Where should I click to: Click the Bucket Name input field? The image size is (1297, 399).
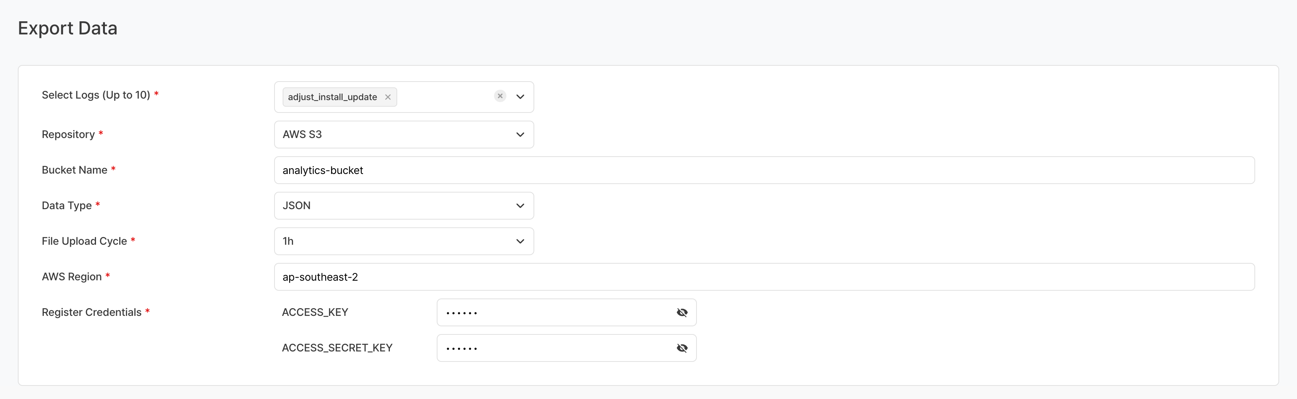pos(764,171)
